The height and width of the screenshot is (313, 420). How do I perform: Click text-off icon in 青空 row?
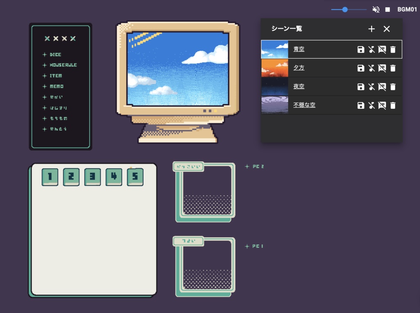(x=382, y=50)
